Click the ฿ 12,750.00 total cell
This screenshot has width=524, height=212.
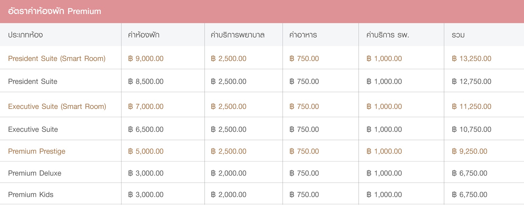coord(471,82)
